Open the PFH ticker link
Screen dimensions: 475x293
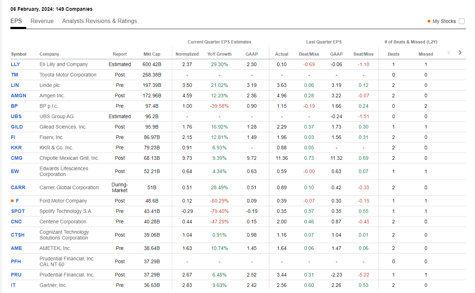(16, 261)
